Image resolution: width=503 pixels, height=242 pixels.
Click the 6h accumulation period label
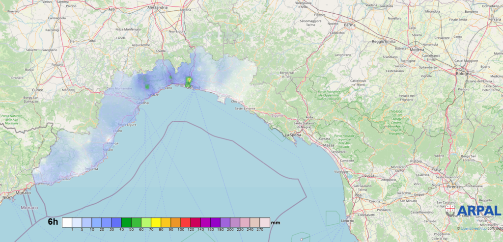[53, 222]
